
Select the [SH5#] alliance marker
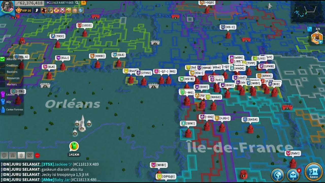pyautogui.click(x=250, y=119)
